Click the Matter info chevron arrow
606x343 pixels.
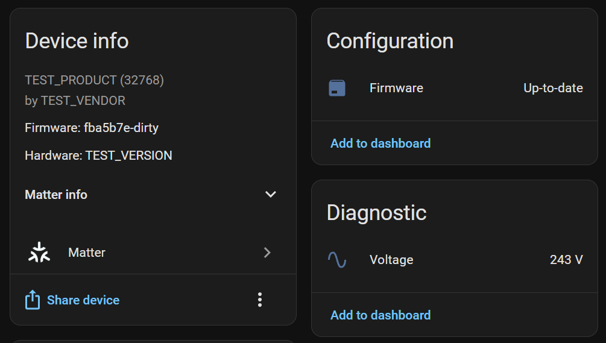click(271, 195)
